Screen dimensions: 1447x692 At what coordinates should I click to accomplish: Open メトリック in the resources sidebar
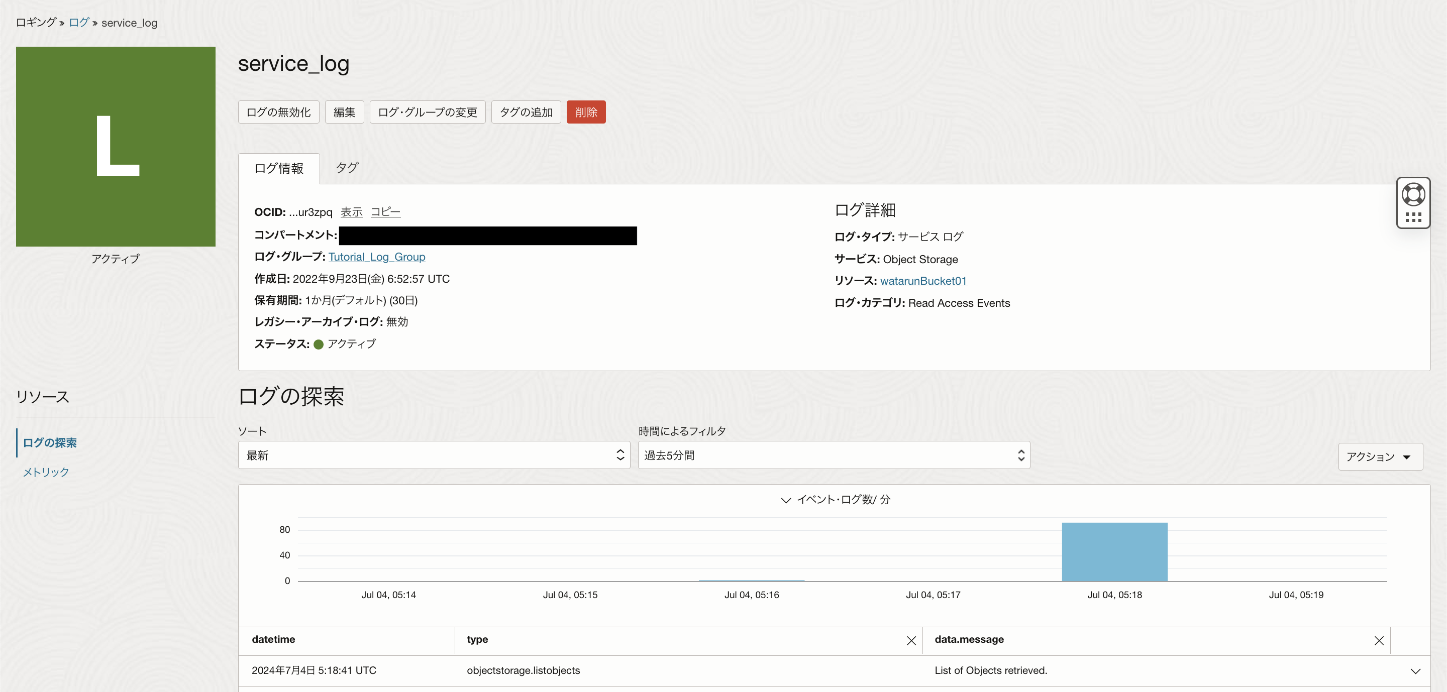coord(46,472)
